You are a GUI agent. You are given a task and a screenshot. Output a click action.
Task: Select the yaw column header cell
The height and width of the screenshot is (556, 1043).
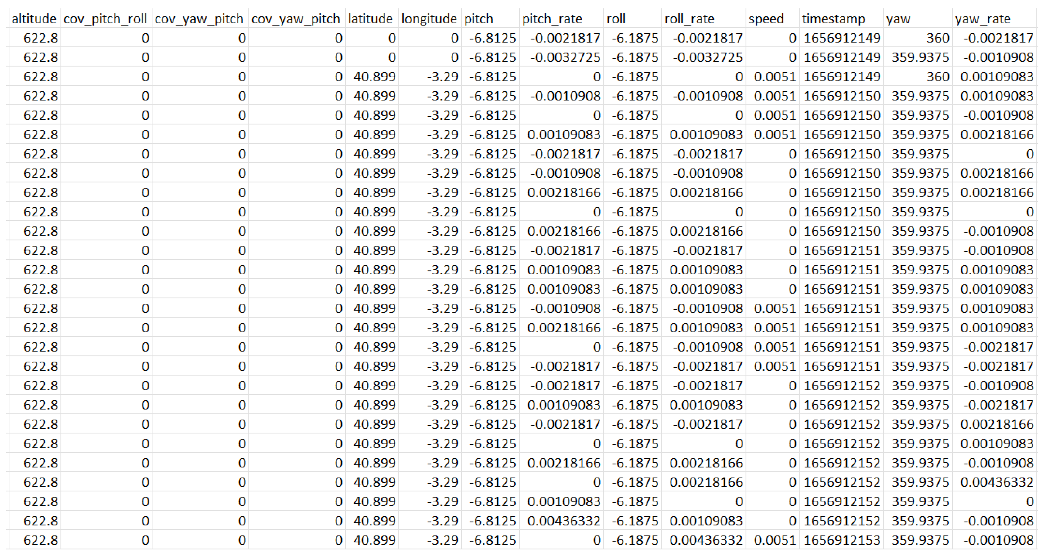click(x=898, y=19)
